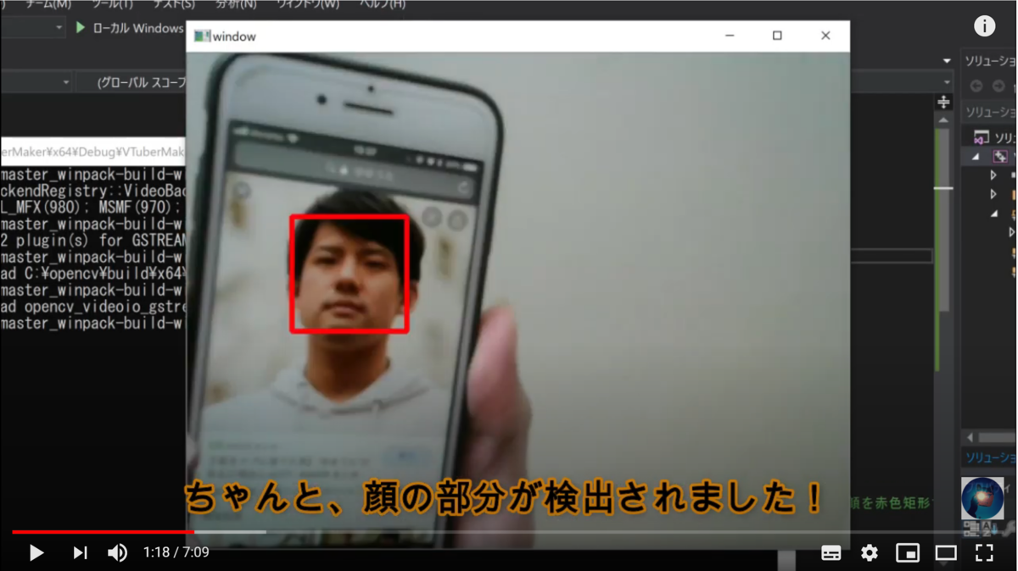Click the 'window' title bar app icon

click(202, 36)
